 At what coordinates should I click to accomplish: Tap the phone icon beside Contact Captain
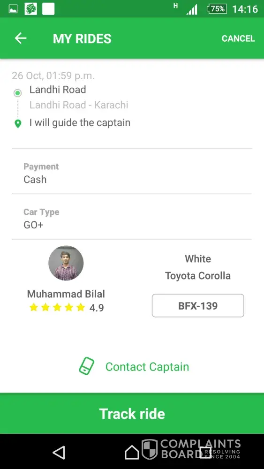[86, 366]
